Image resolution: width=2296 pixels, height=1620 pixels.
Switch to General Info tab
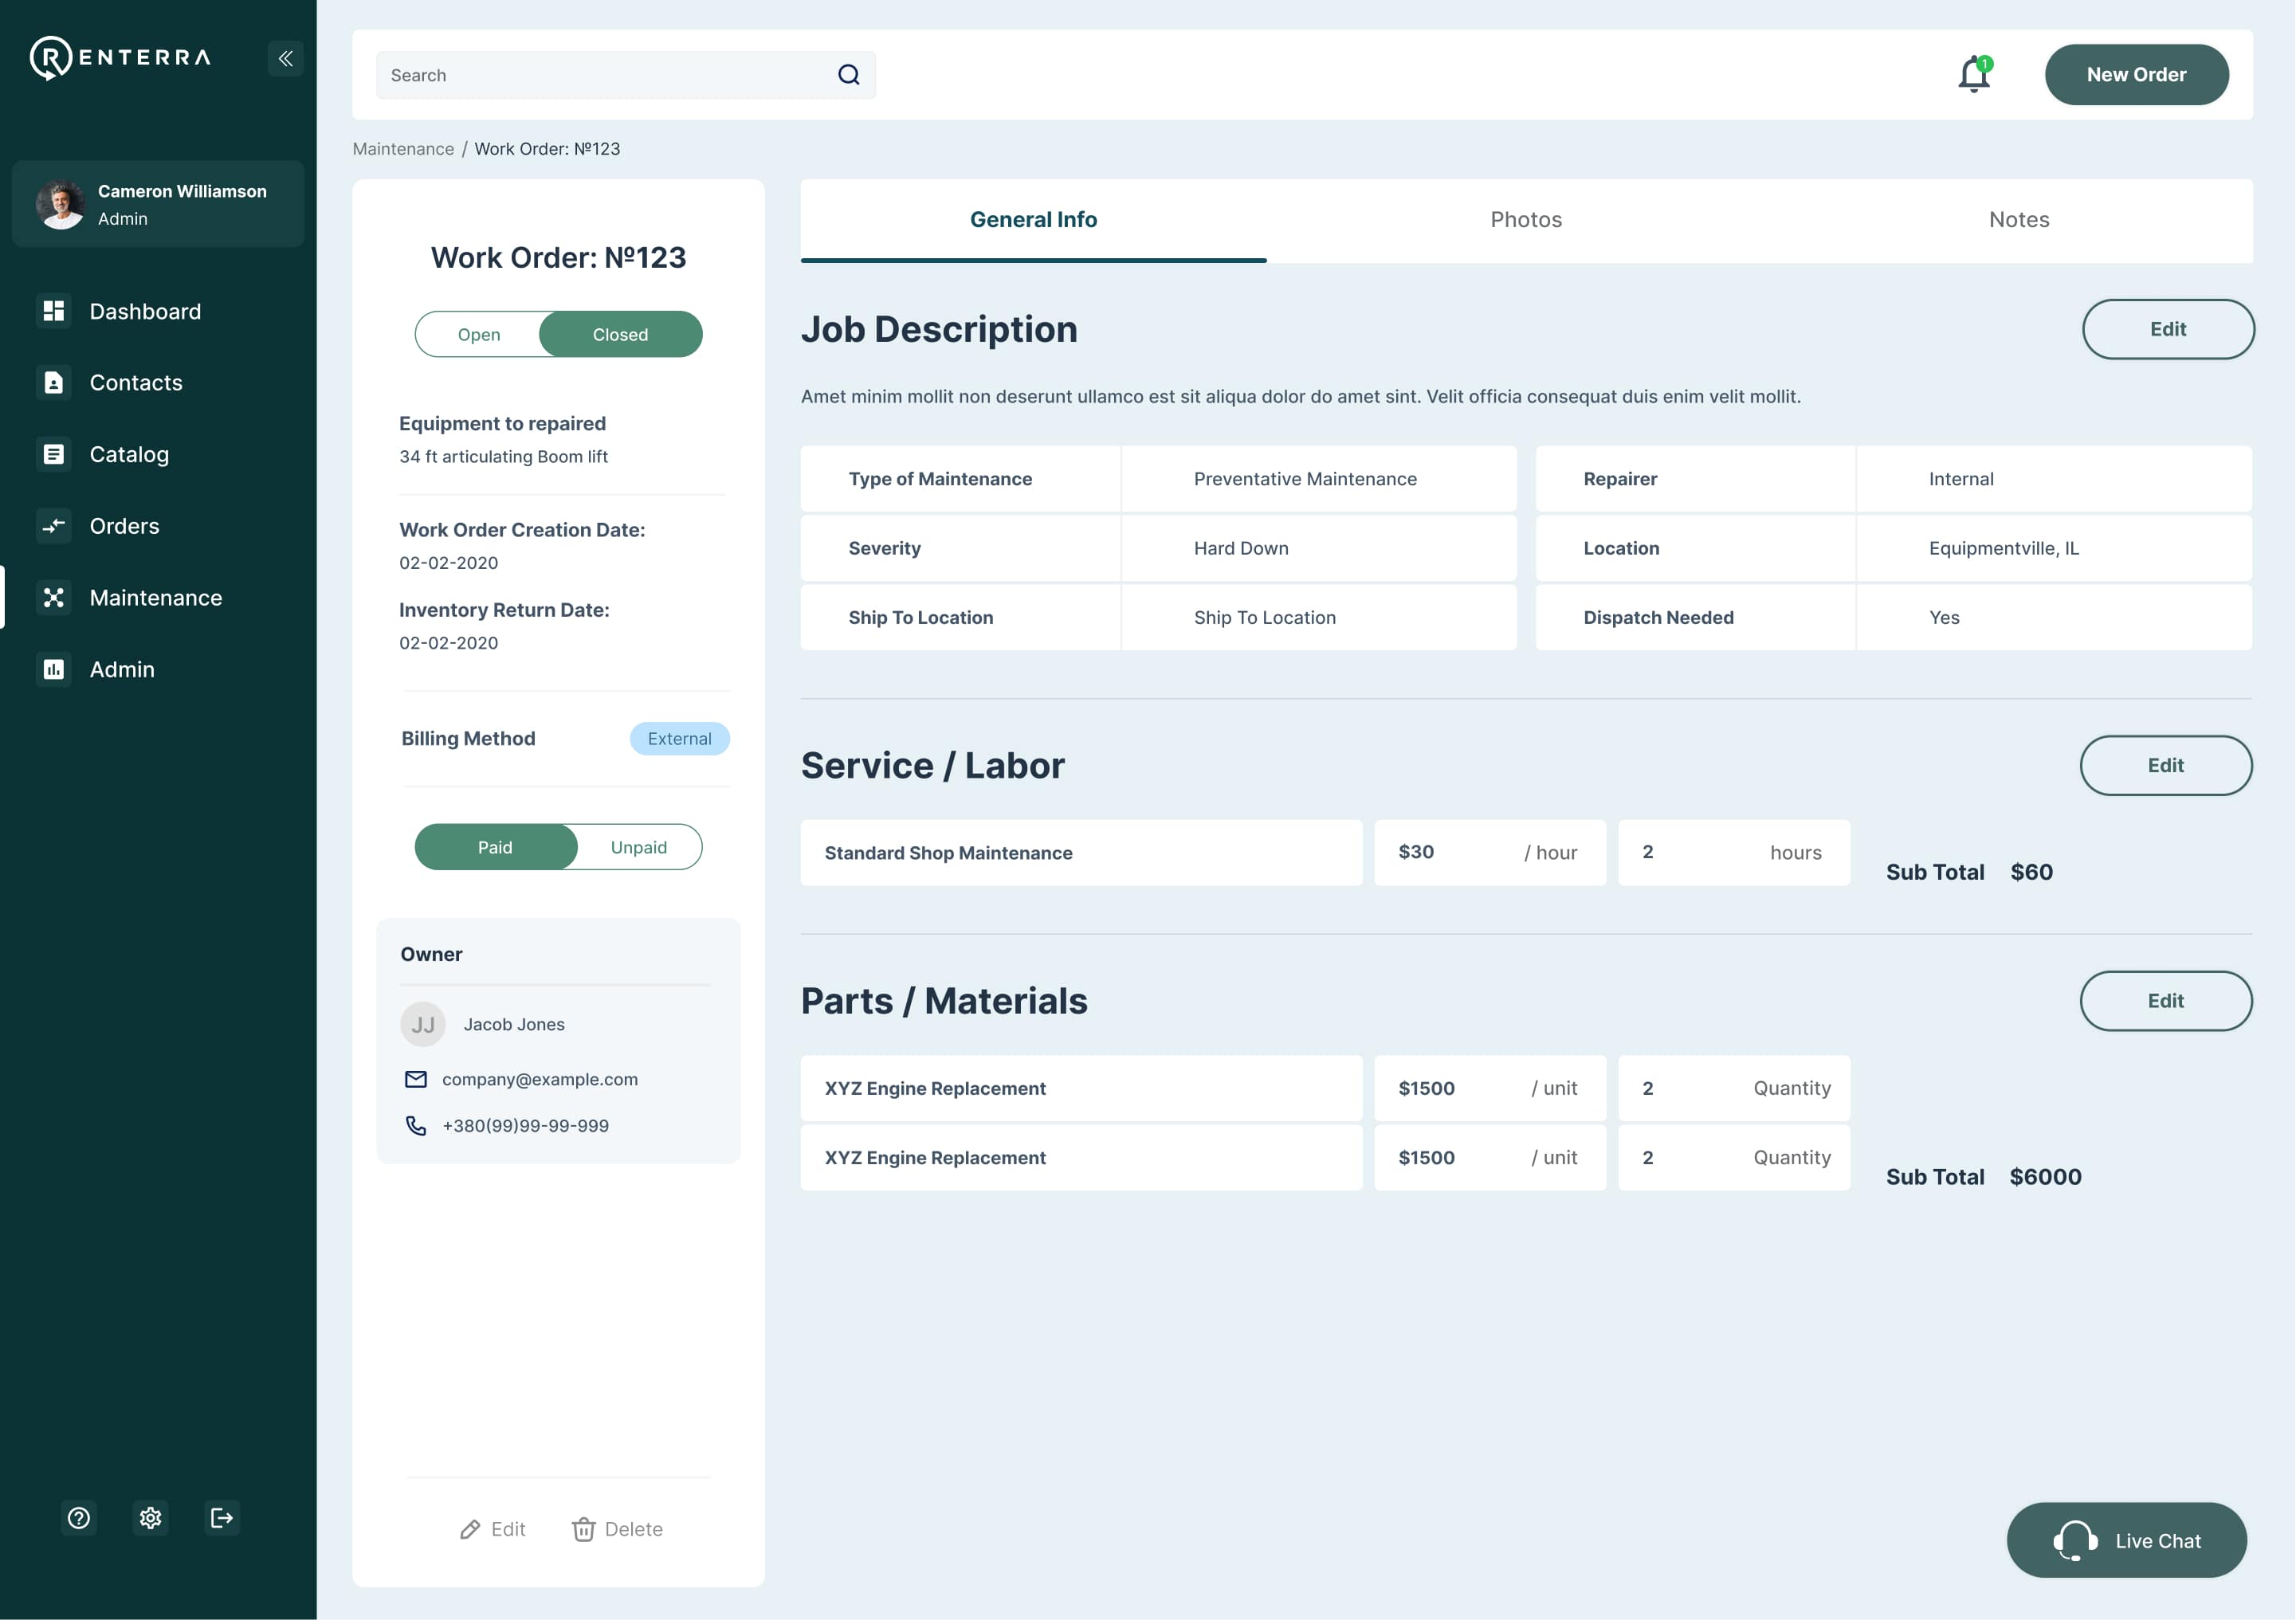(x=1034, y=220)
